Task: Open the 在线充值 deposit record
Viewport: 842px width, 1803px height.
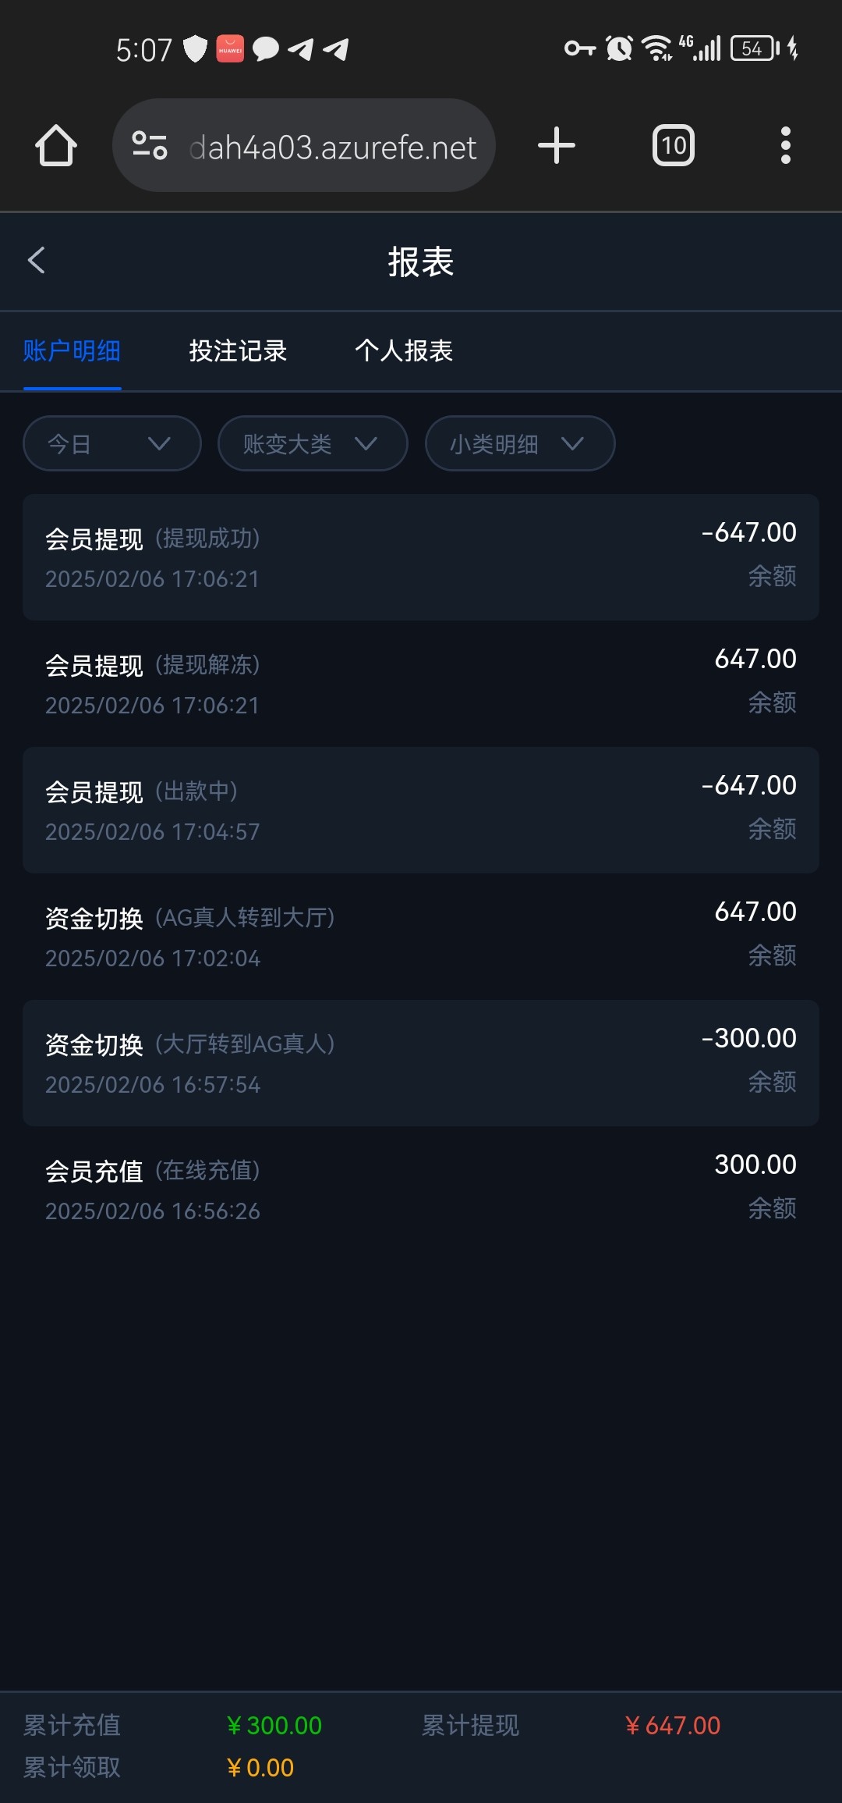Action: (421, 1190)
